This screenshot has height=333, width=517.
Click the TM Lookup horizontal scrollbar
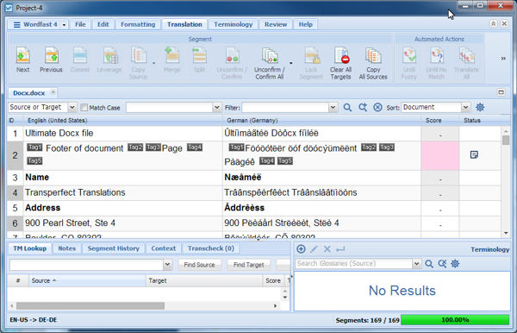coord(90,306)
